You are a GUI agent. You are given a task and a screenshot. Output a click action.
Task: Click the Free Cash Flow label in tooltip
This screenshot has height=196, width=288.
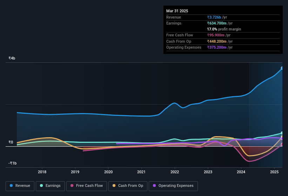pyautogui.click(x=180, y=35)
